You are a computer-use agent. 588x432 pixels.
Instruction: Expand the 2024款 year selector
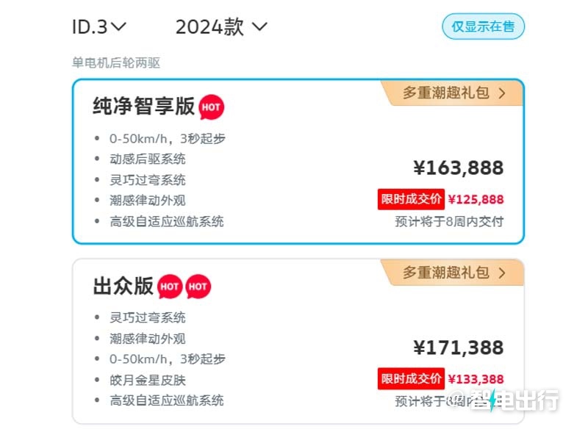point(221,27)
